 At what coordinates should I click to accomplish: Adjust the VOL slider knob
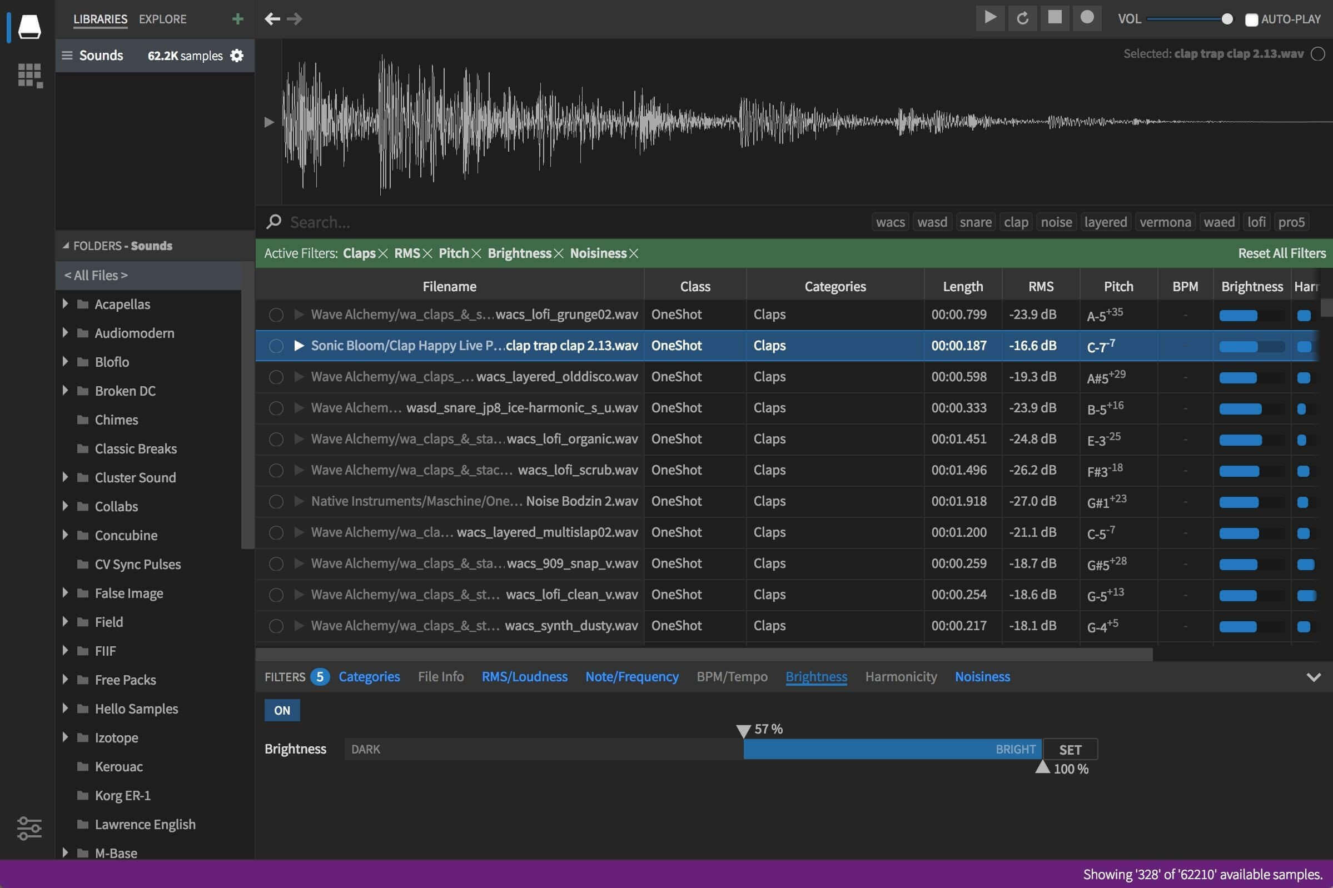(1226, 19)
